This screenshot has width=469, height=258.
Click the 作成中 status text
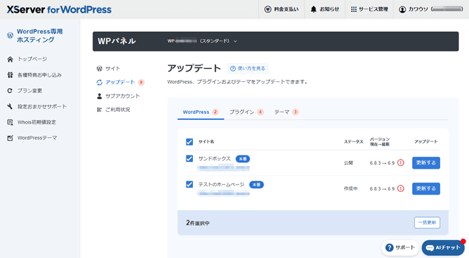click(351, 189)
